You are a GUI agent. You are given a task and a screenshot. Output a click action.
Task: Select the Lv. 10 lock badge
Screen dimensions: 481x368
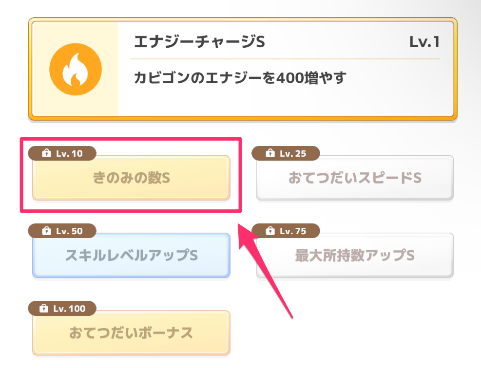tap(62, 153)
